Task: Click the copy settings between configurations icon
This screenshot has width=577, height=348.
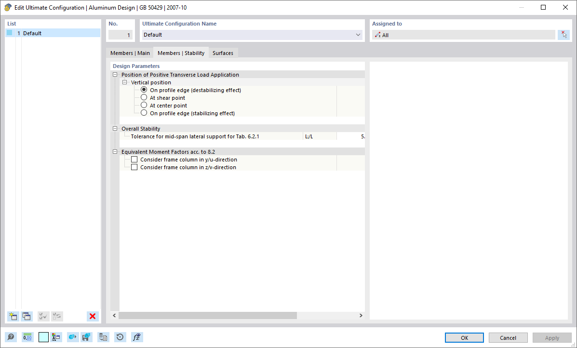Action: tap(103, 337)
